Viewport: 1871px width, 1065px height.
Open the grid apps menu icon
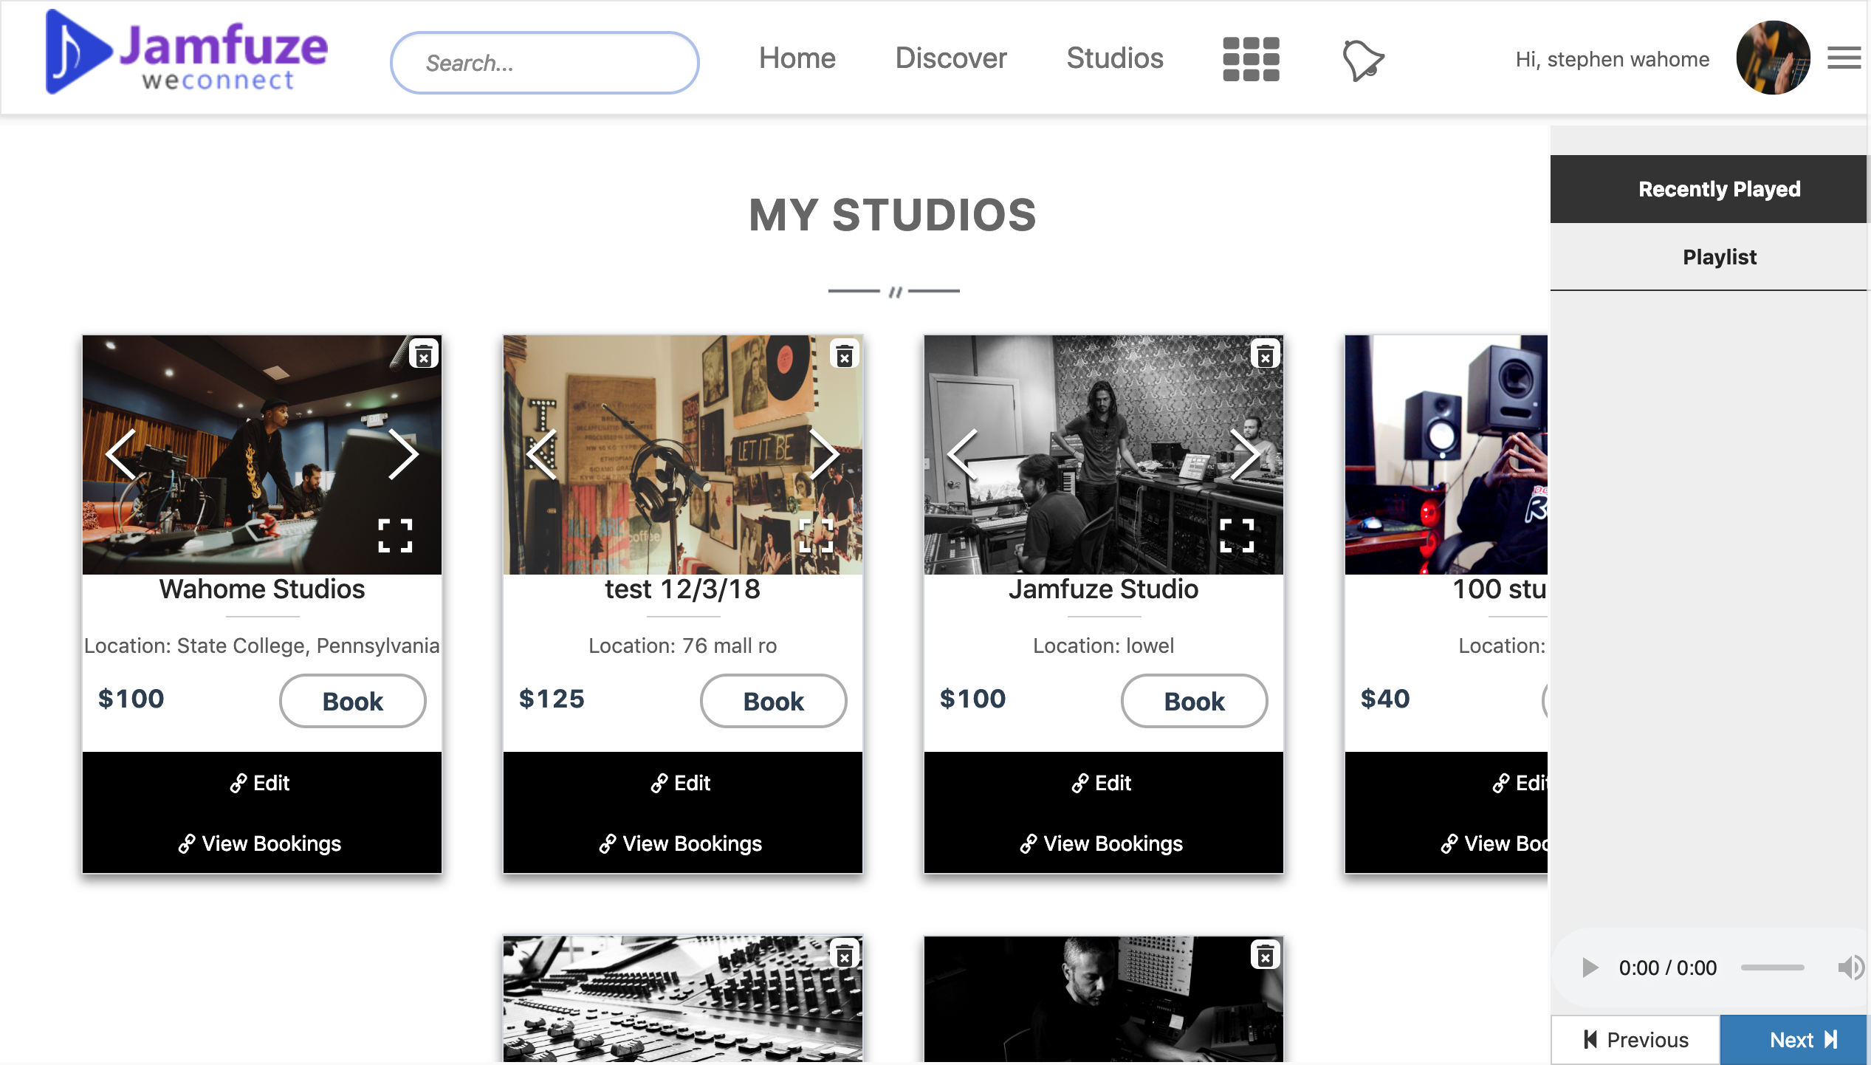[x=1250, y=59]
